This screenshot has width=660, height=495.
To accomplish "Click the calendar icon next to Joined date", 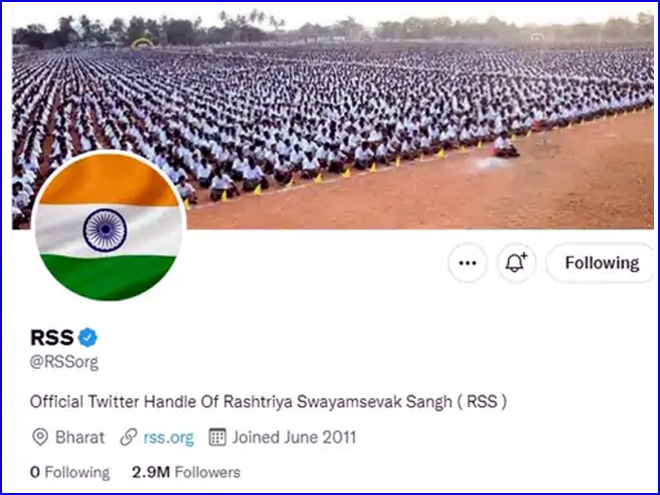I will pyautogui.click(x=218, y=438).
